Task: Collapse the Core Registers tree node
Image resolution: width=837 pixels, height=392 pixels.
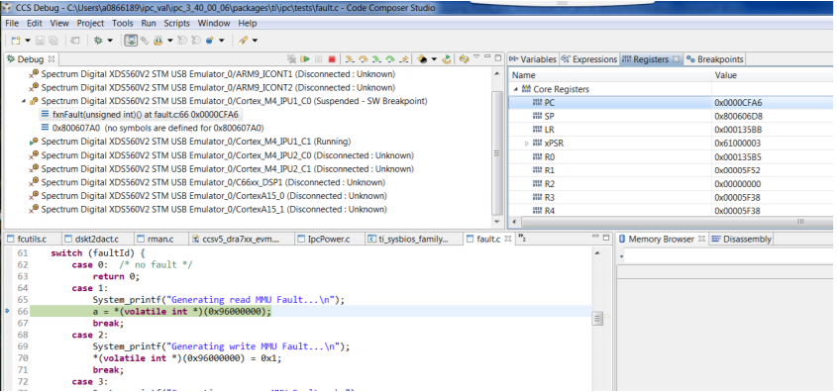Action: [x=516, y=89]
